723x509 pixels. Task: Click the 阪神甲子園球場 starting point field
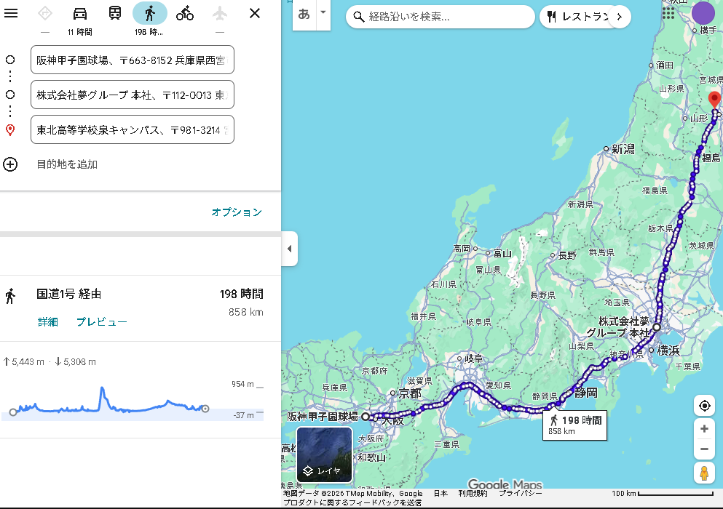pyautogui.click(x=132, y=60)
